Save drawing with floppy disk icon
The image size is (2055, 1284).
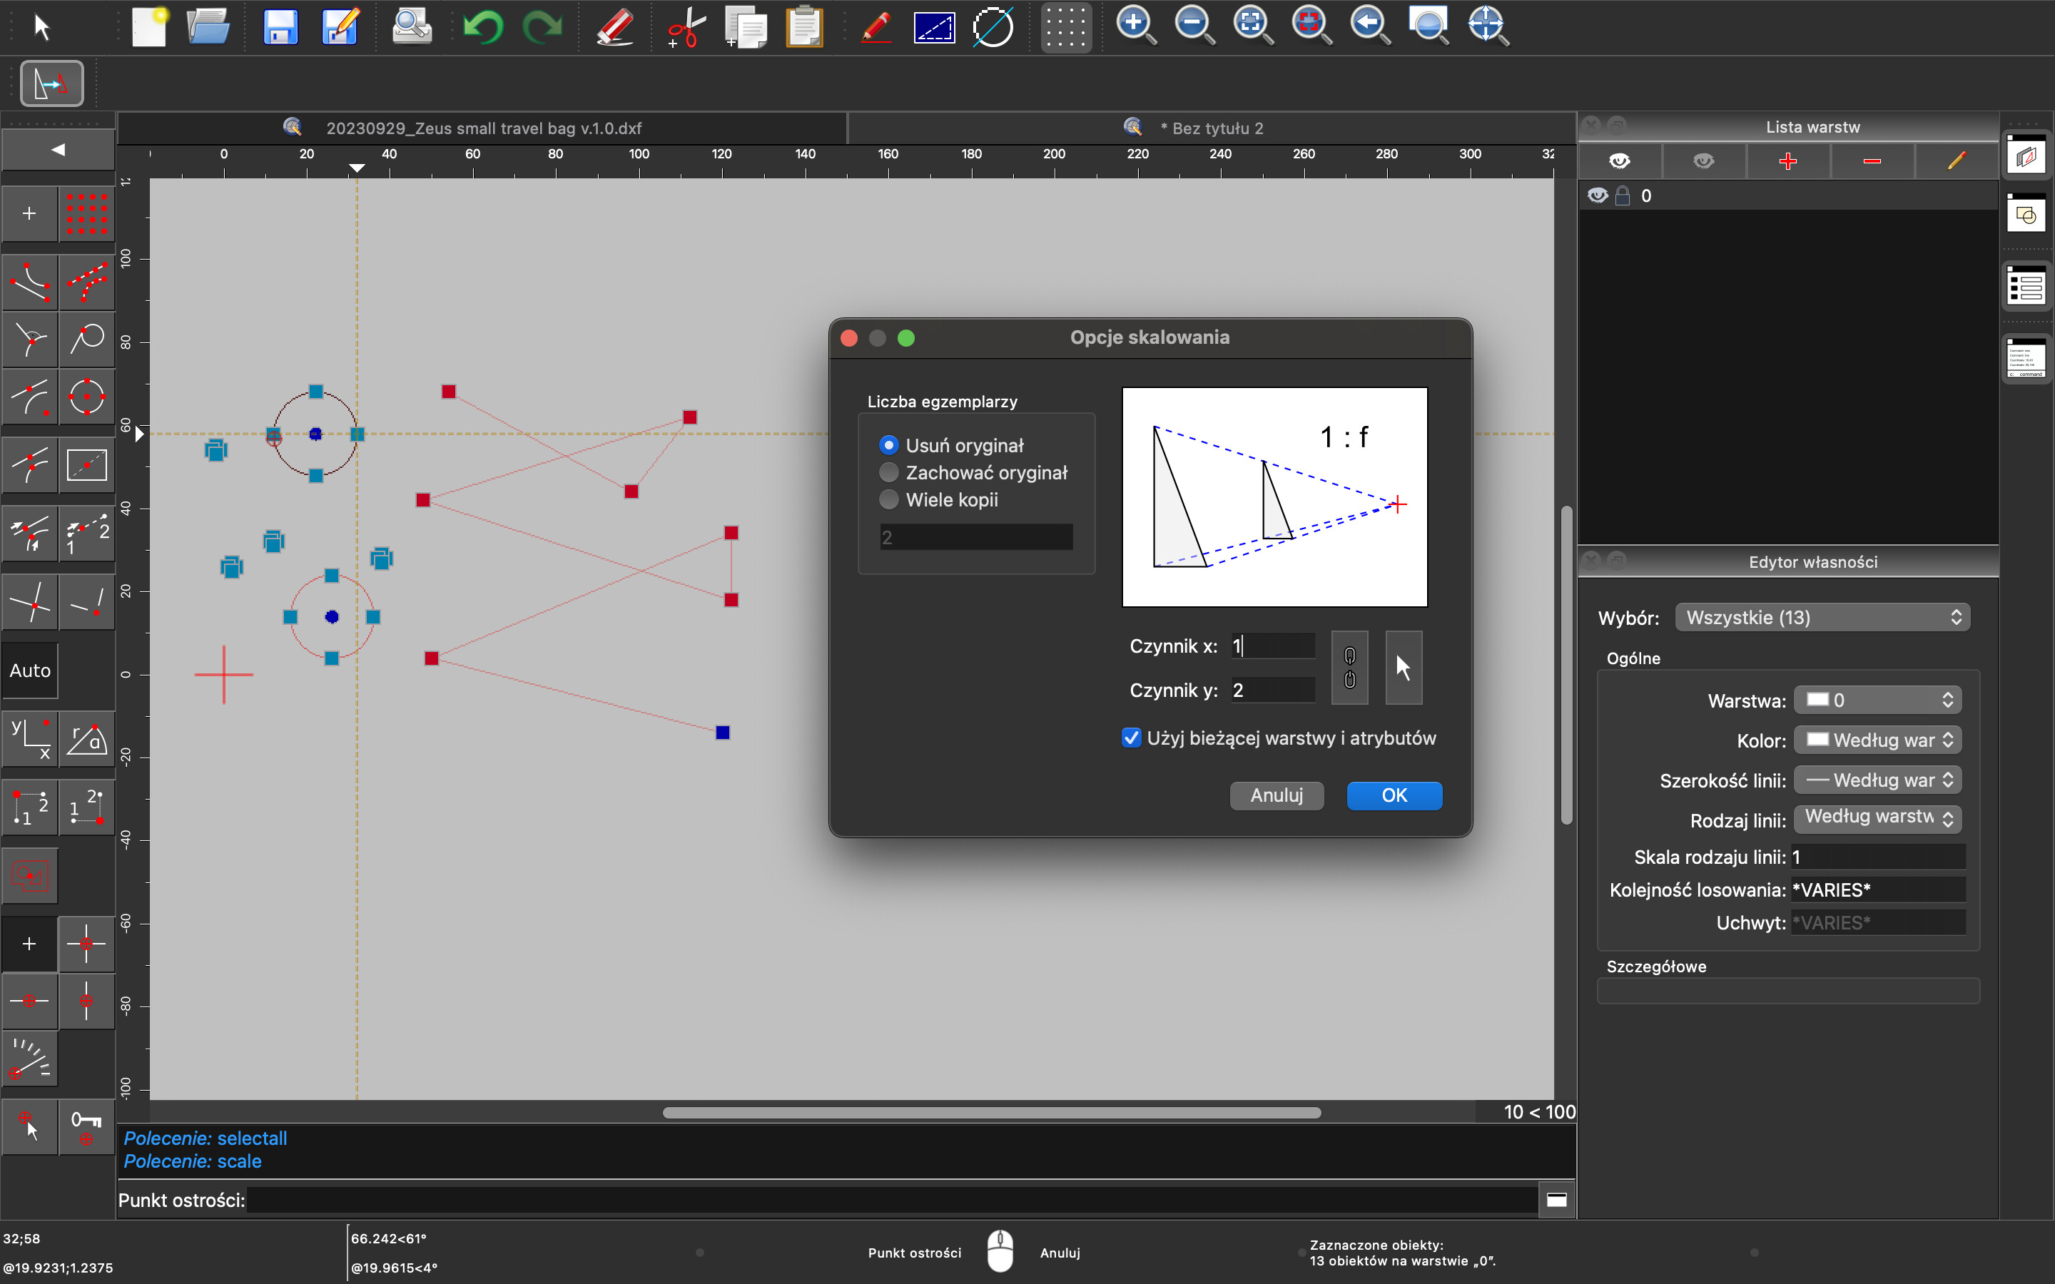pos(280,26)
